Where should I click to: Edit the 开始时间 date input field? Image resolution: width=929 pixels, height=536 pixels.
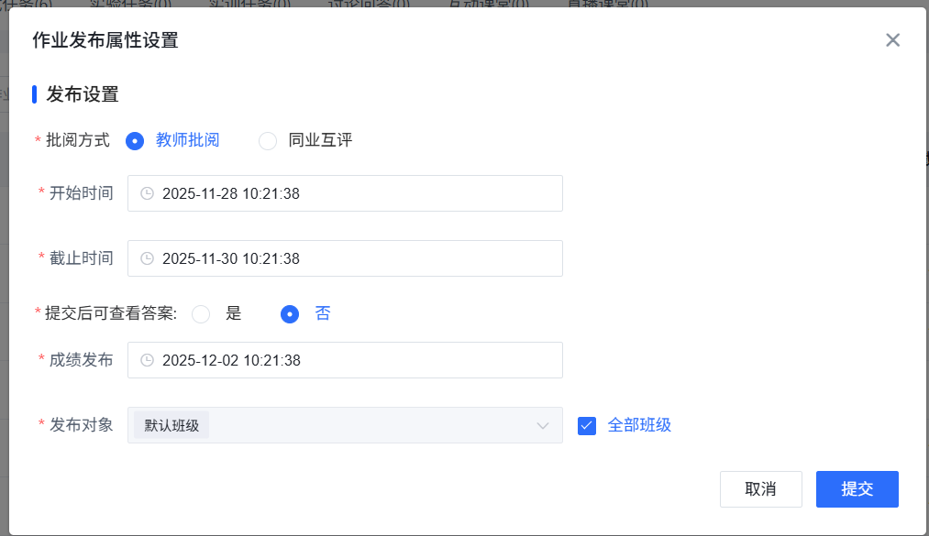pos(345,193)
